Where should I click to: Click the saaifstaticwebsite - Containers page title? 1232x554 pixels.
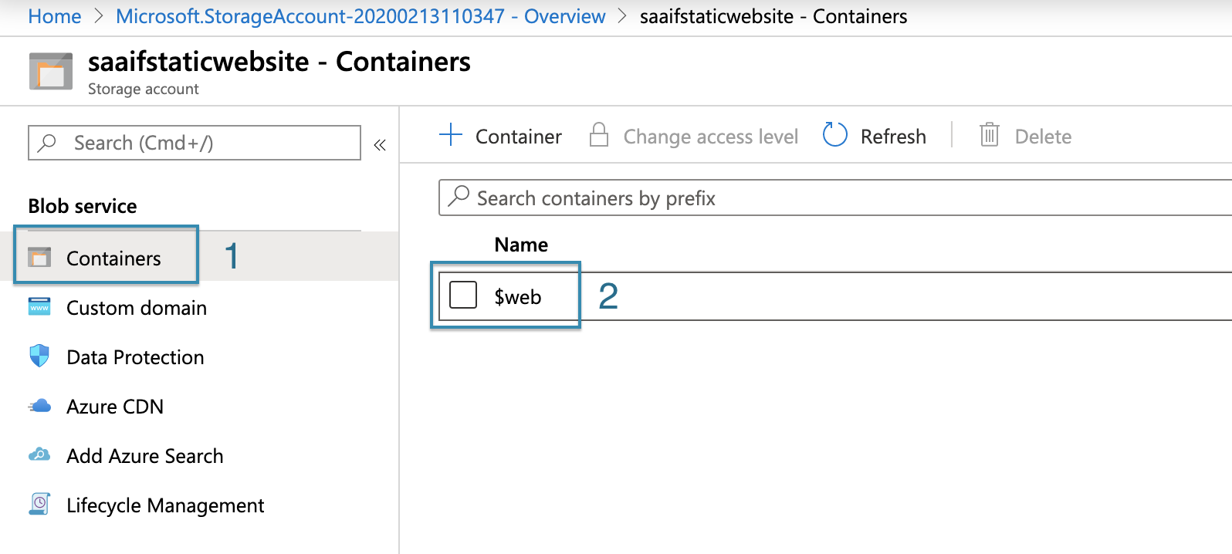point(279,62)
